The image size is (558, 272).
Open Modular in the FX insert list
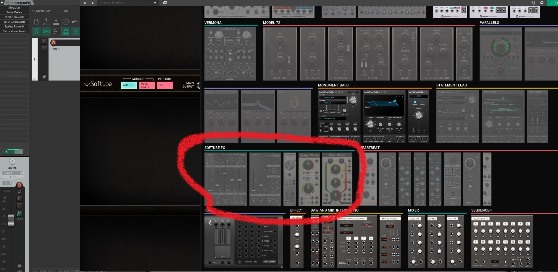pos(14,7)
